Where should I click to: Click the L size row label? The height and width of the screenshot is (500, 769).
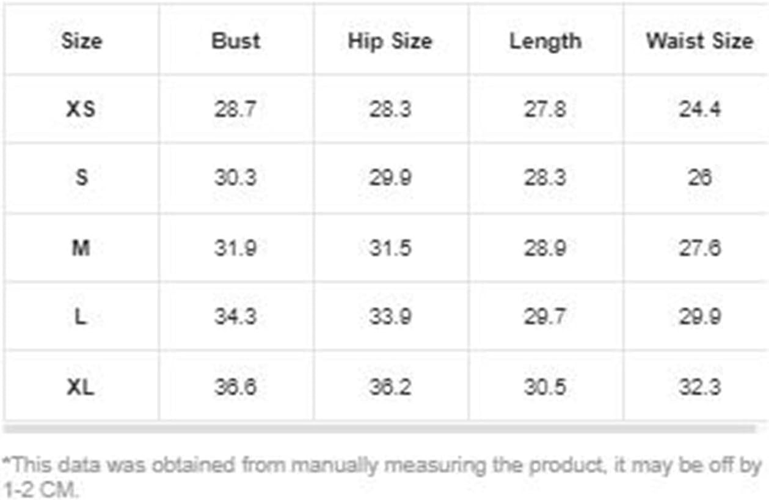point(81,316)
